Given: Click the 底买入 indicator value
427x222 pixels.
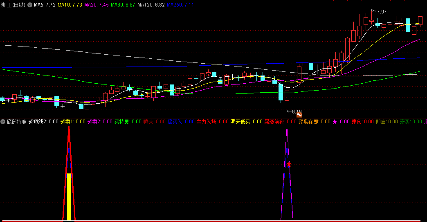Looking at the screenshot, I should [181, 122].
